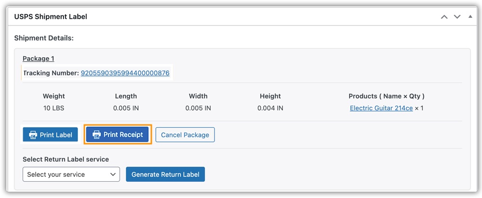Click the Shipment Details heading
482x198 pixels.
click(x=44, y=38)
